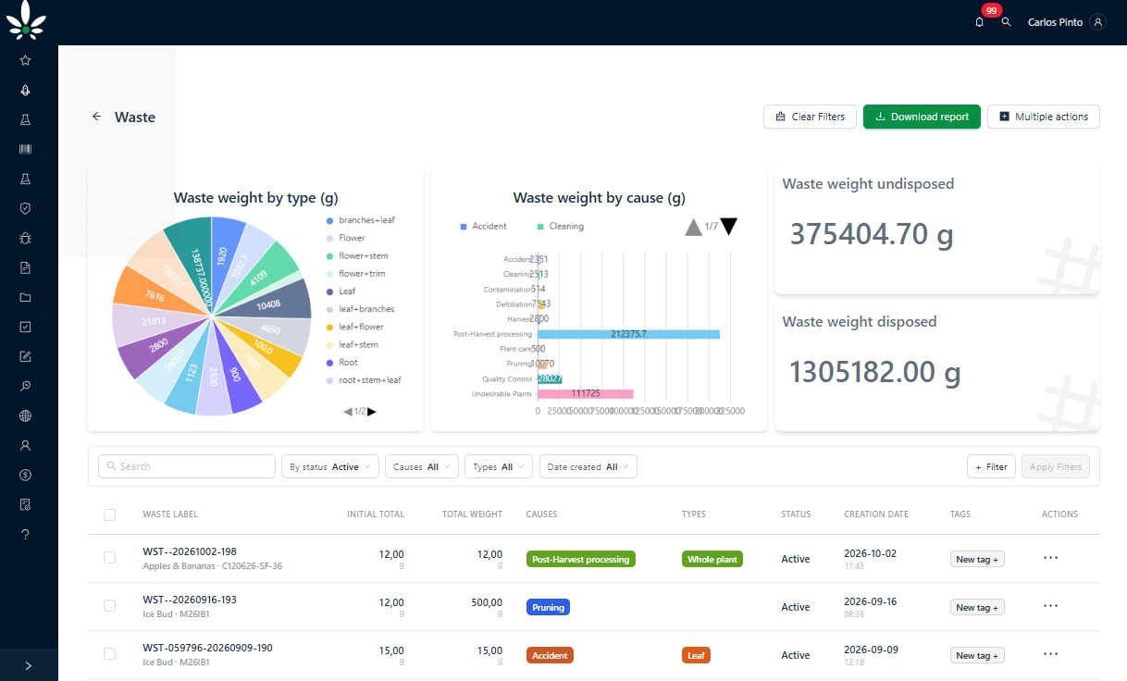Open the bug icon section in sidebar

(25, 238)
